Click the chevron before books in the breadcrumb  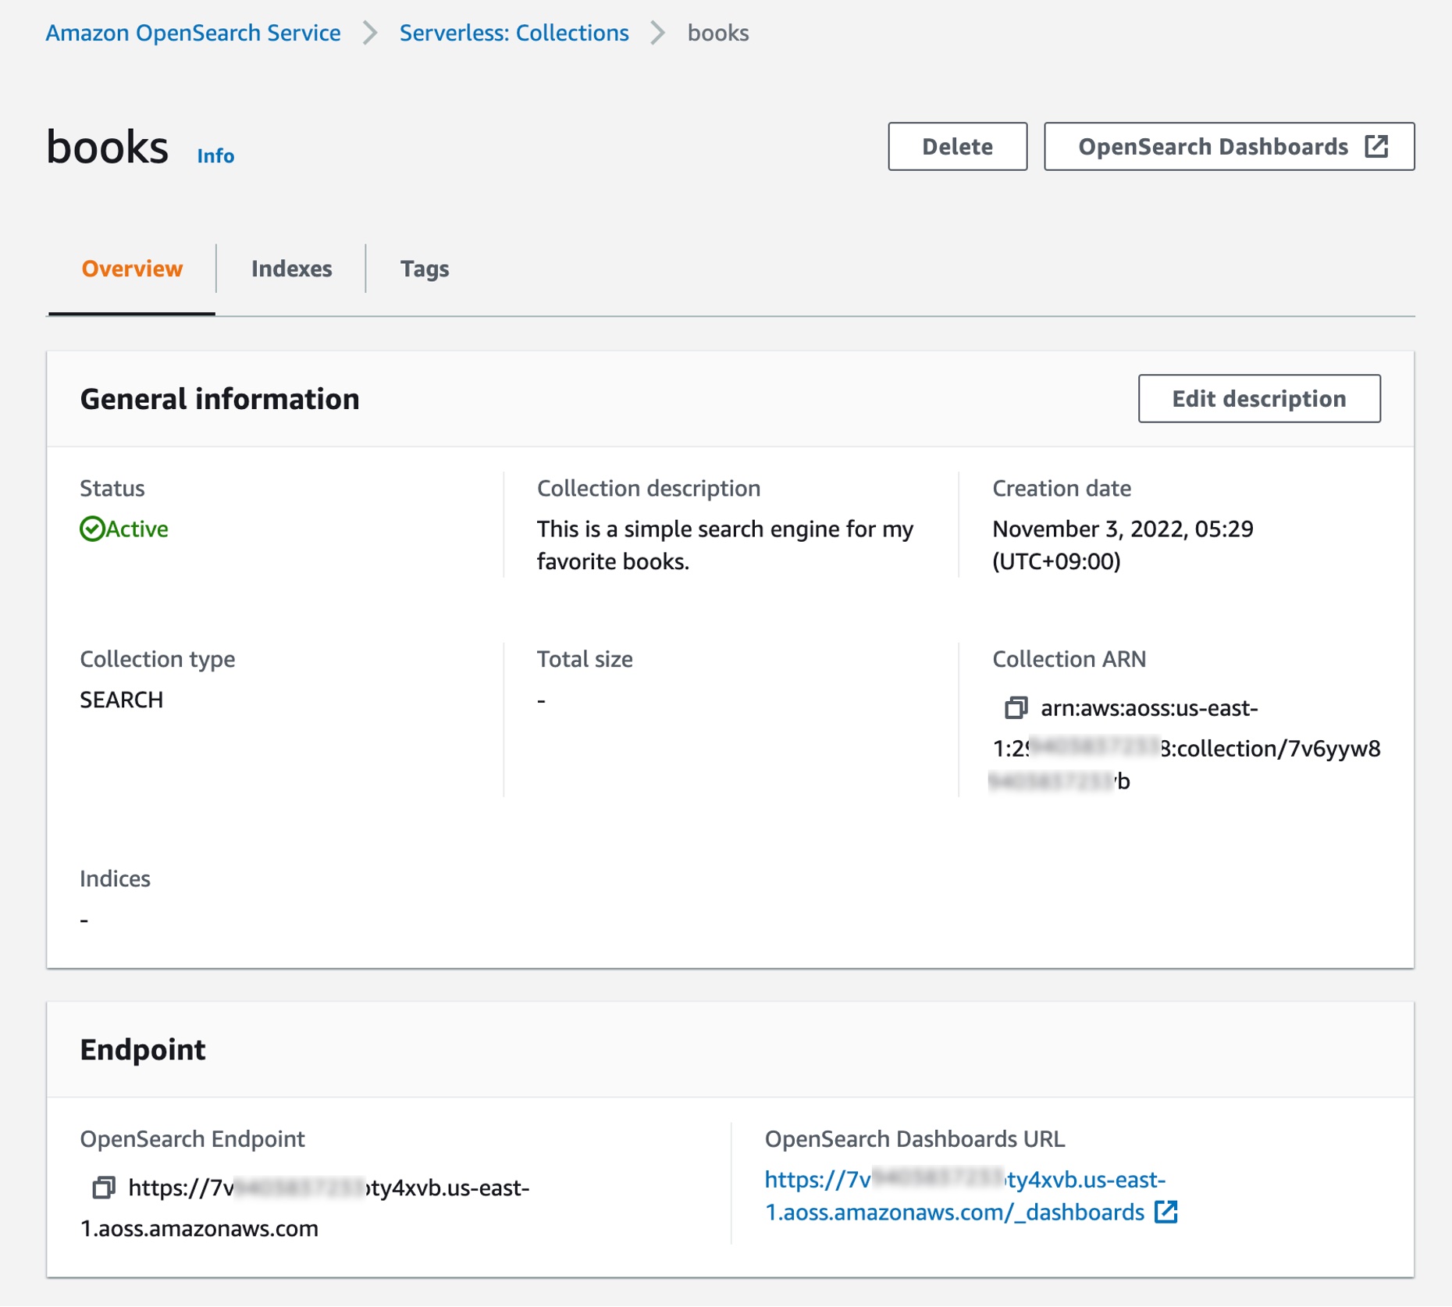point(658,33)
